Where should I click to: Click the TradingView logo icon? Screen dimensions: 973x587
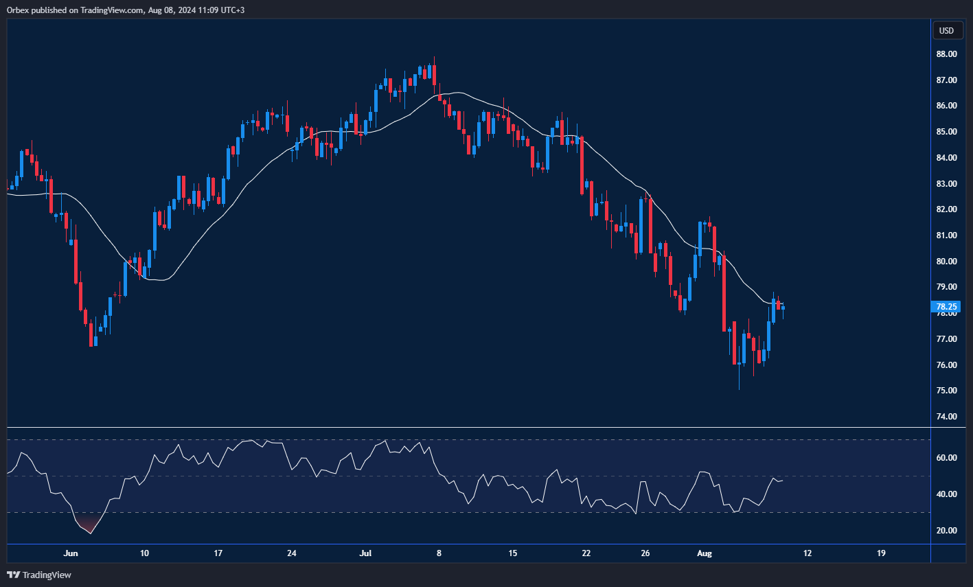click(12, 575)
